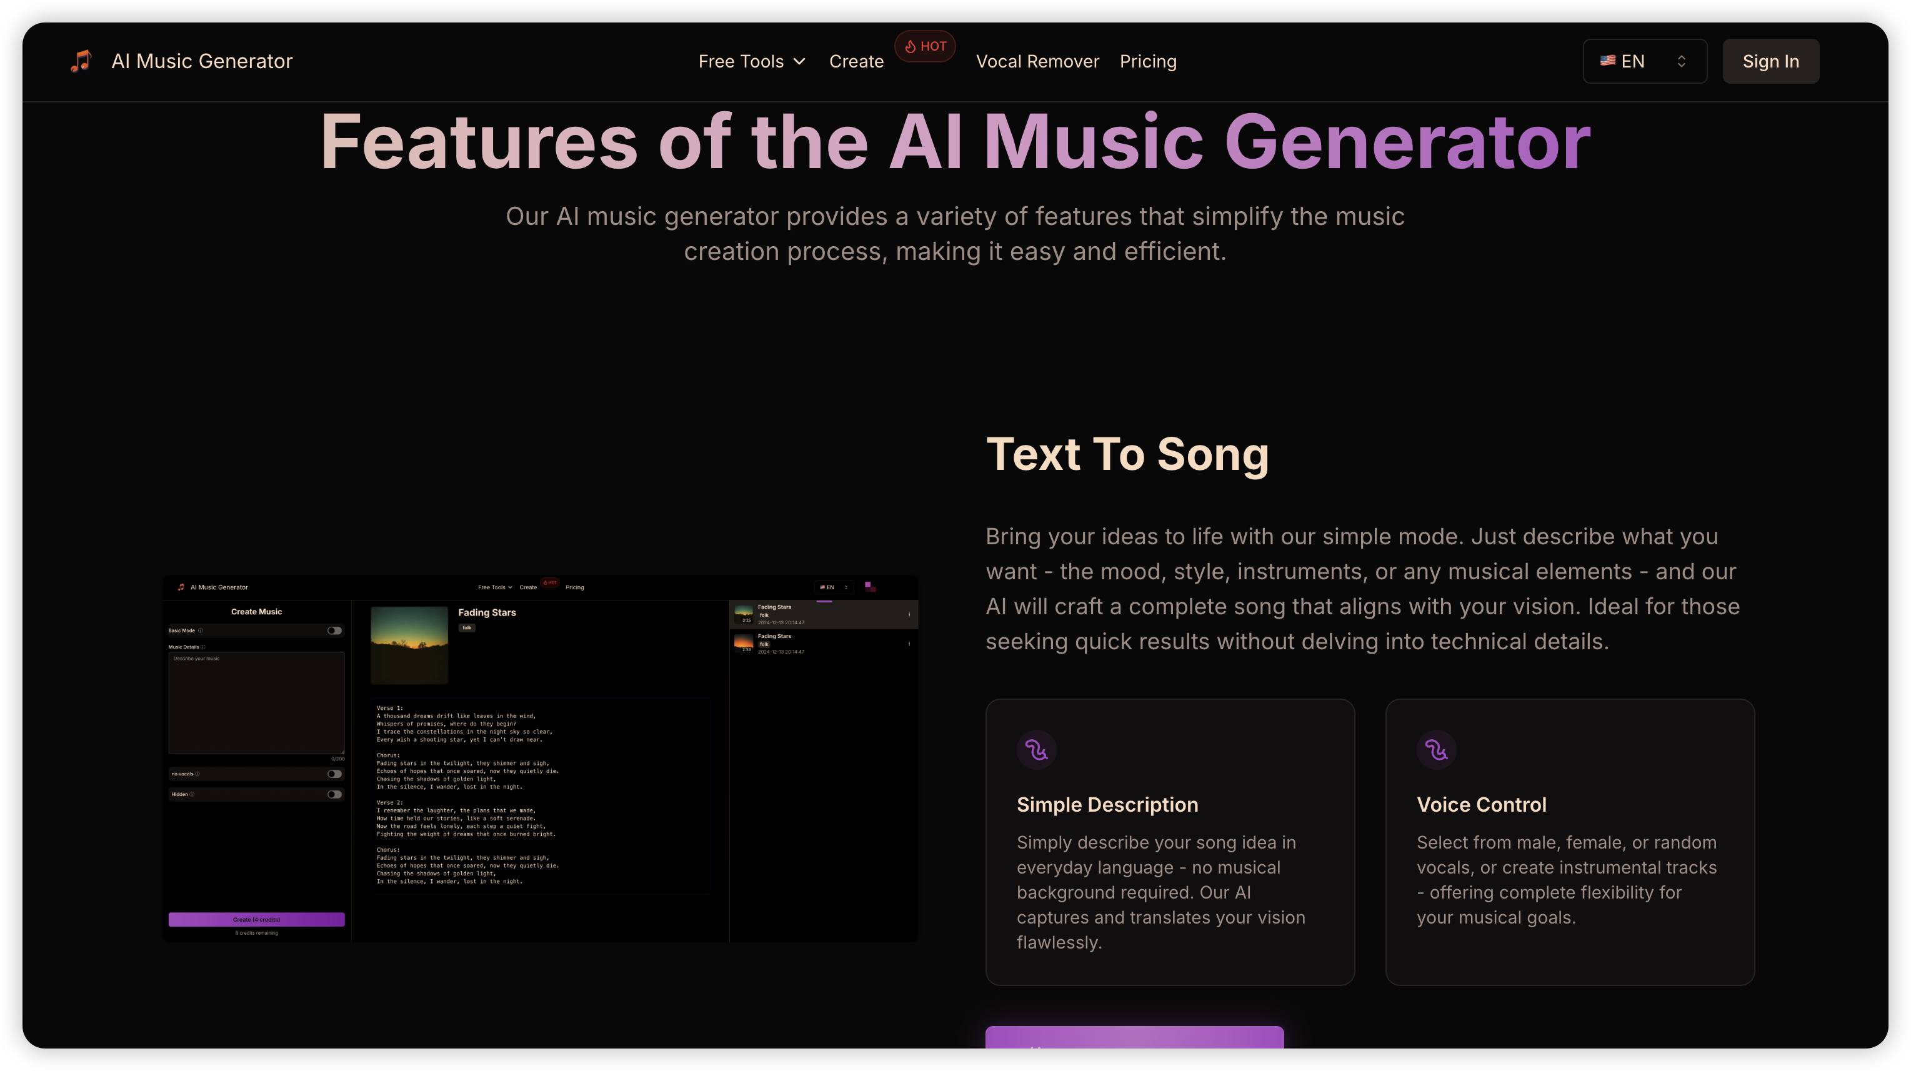
Task: Click the music note logo in the top header
Action: pos(81,61)
